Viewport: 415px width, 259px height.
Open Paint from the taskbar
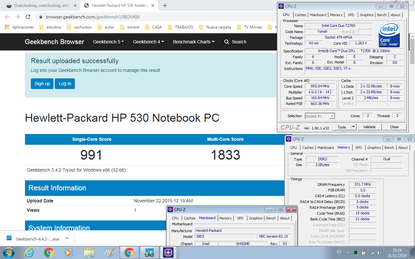click(109, 253)
